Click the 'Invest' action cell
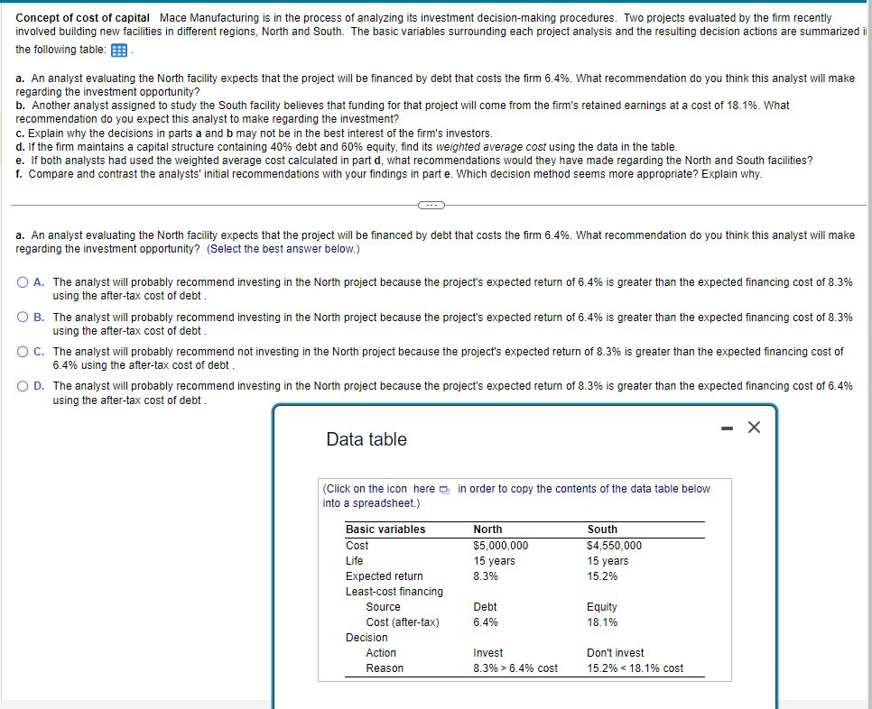 click(487, 653)
